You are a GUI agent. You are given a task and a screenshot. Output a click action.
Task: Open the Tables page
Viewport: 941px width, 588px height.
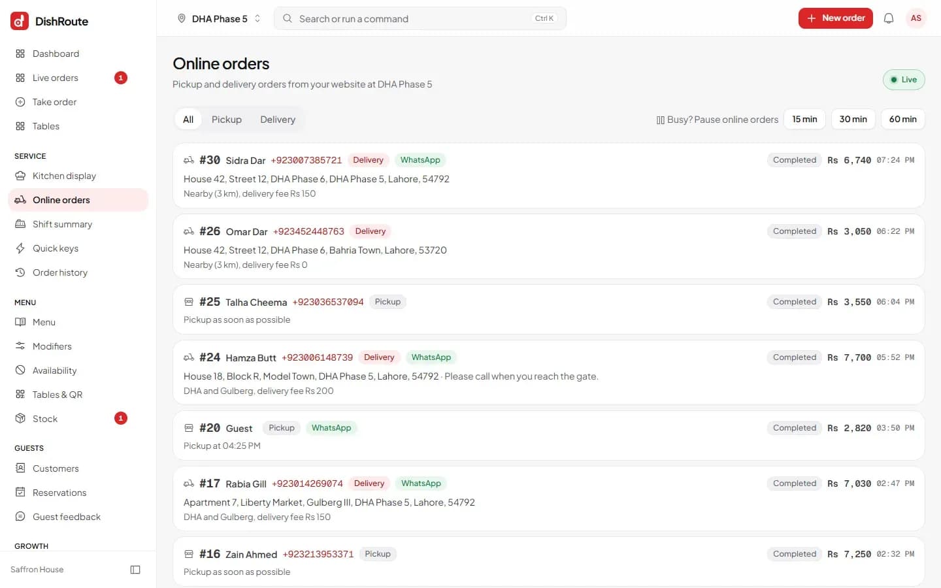tap(78, 126)
